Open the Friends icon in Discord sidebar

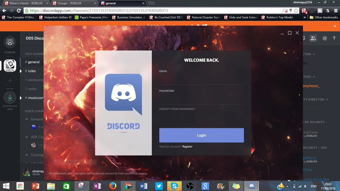(x=10, y=42)
